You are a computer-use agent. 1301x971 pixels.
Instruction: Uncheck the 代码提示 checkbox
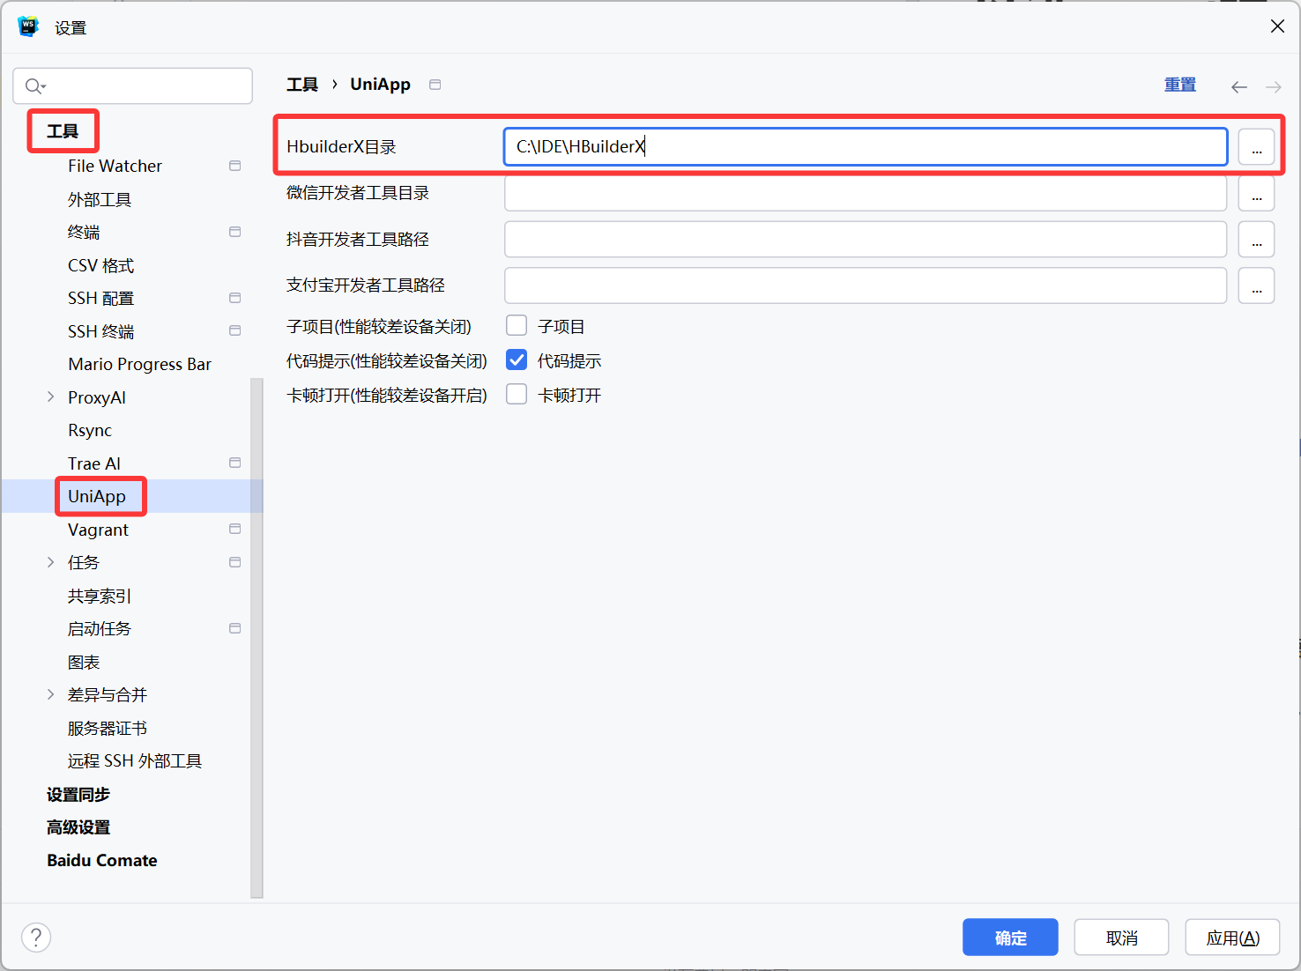tap(517, 360)
